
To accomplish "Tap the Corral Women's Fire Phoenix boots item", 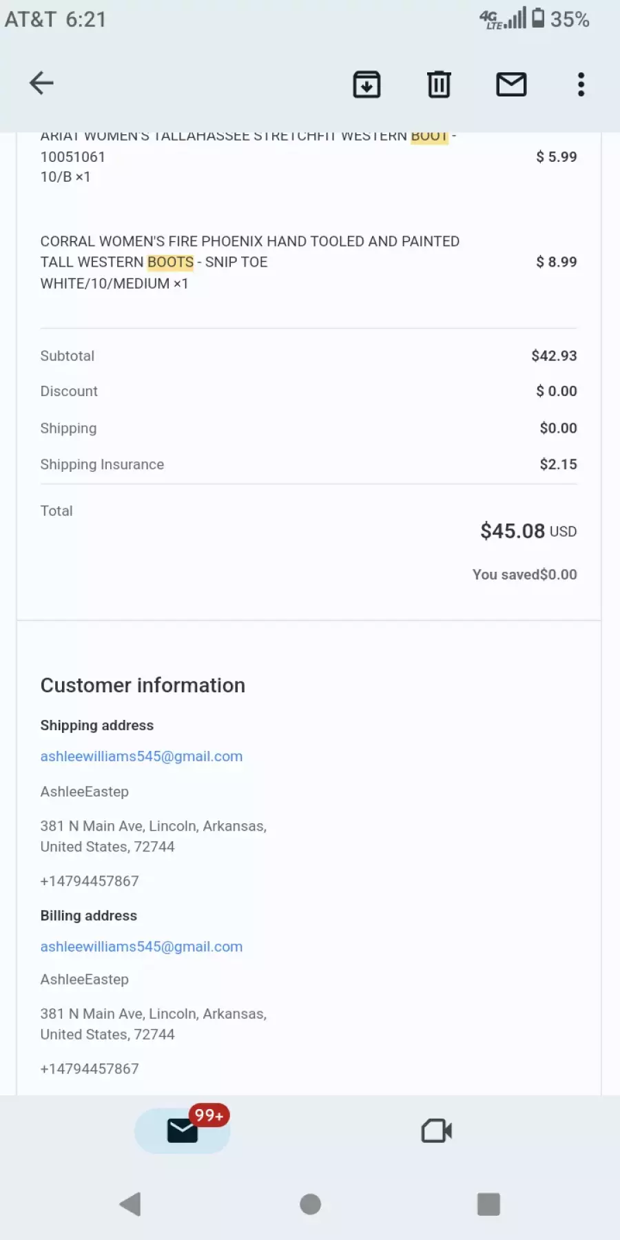I will 250,262.
